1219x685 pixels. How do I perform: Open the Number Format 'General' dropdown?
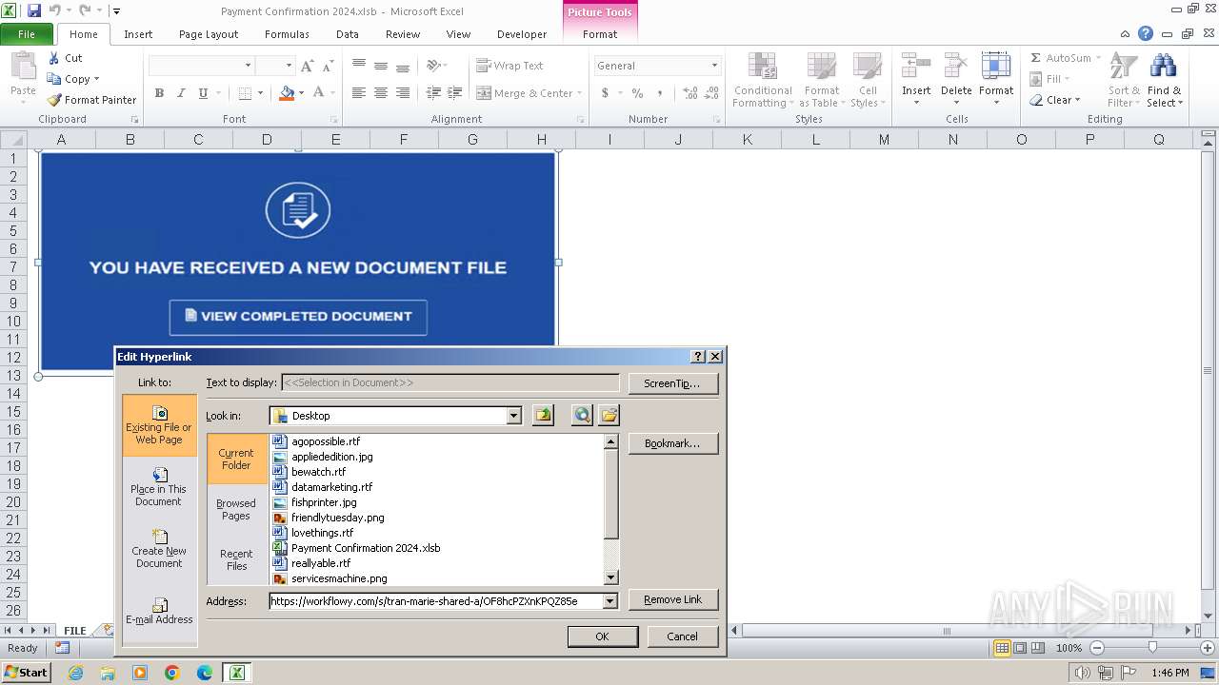coord(714,66)
